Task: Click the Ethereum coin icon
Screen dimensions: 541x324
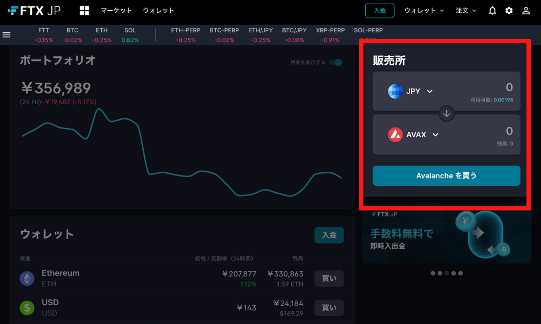Action: click(27, 279)
